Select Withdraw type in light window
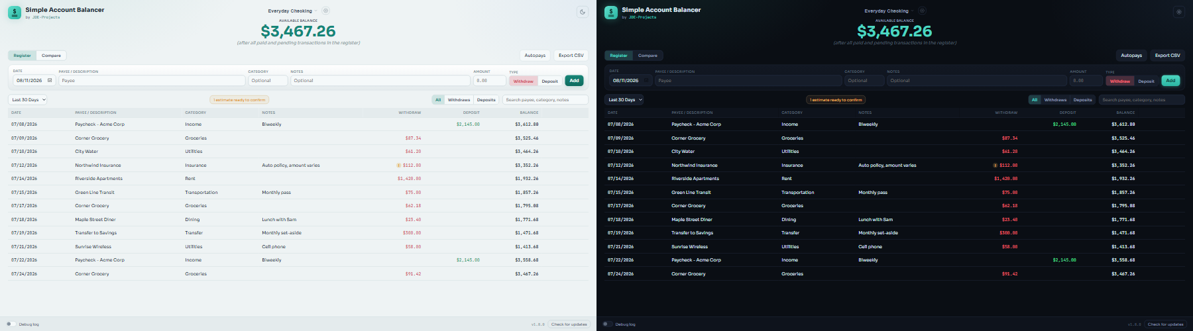The height and width of the screenshot is (331, 1193). [x=523, y=81]
